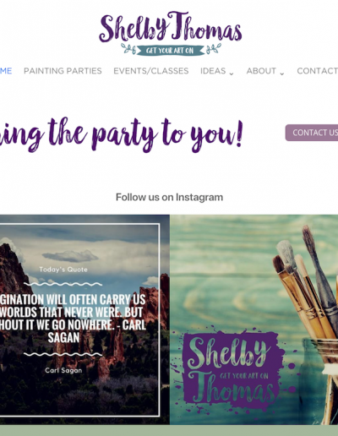338x436 pixels.
Task: Click the Shelby Thomas logo at top
Action: click(171, 33)
